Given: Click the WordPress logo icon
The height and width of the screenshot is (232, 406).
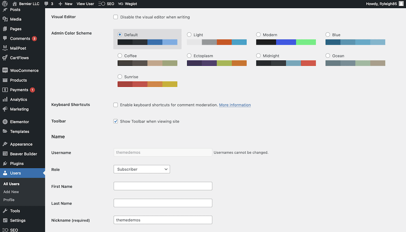Looking at the screenshot, I should coord(4,4).
